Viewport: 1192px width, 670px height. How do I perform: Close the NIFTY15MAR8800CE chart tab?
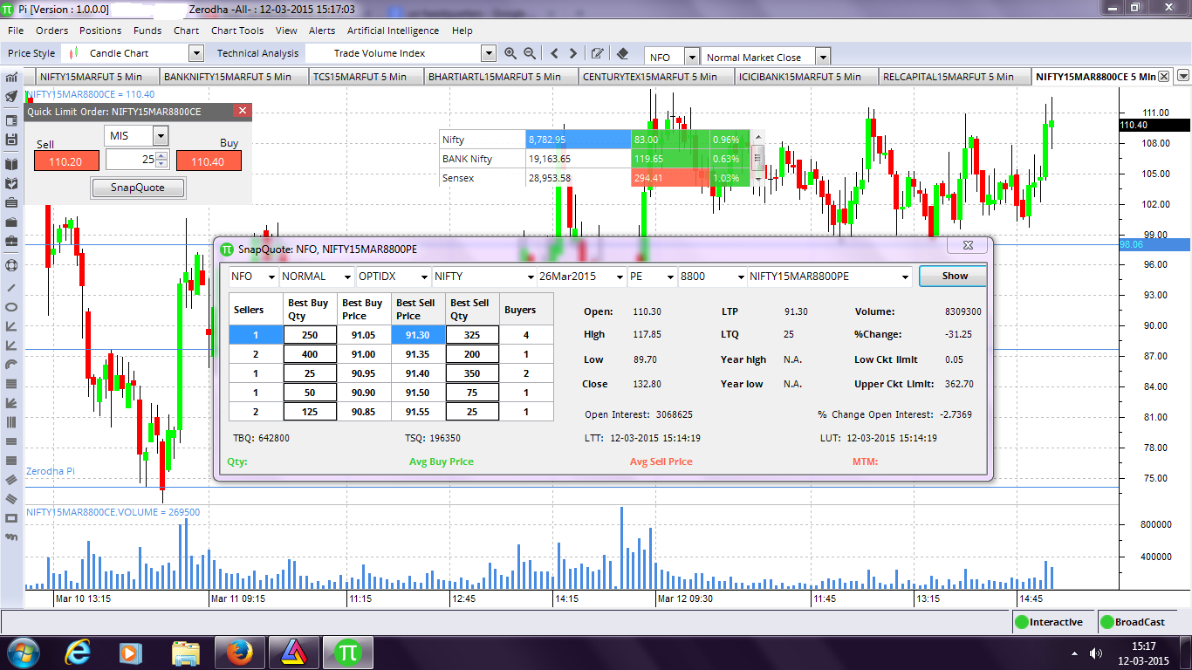[x=1163, y=77]
